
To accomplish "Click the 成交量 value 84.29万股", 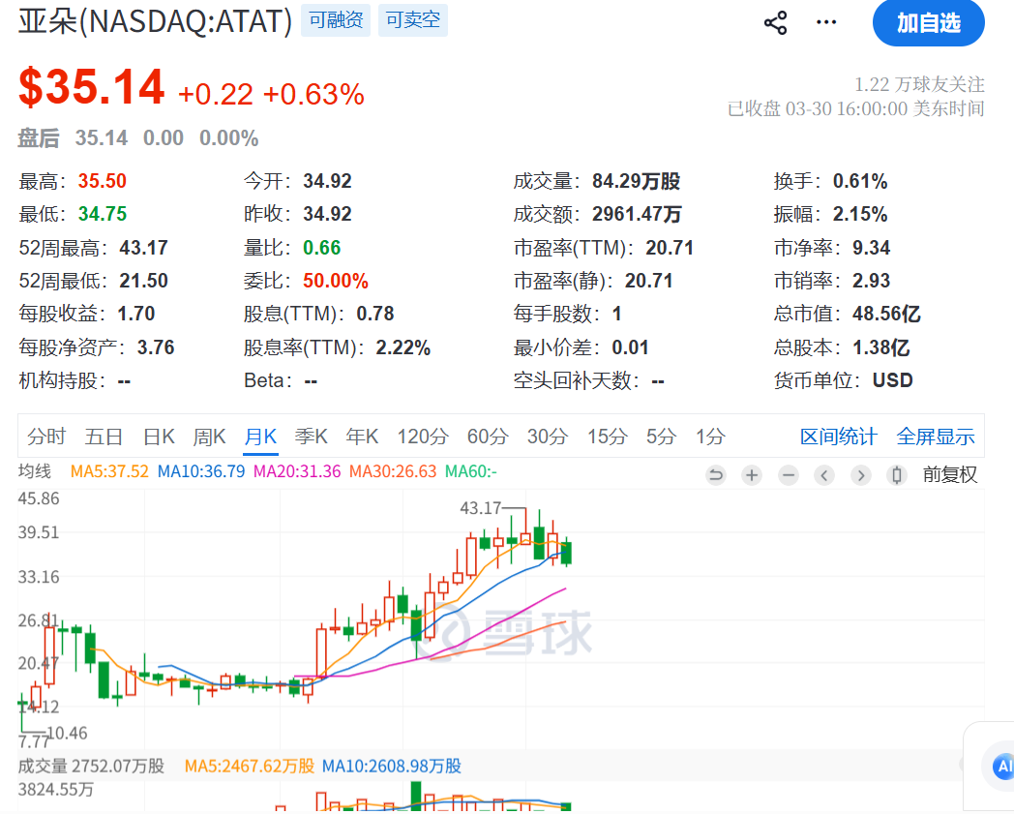I will (637, 181).
